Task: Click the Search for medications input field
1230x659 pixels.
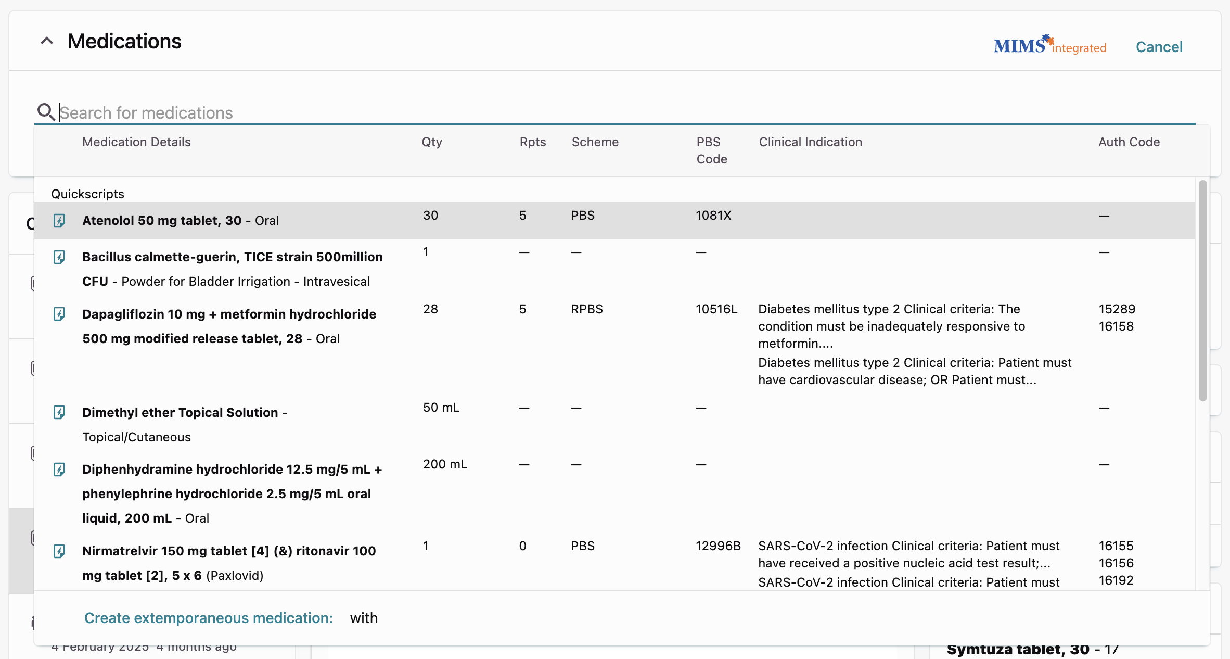Action: coord(364,112)
